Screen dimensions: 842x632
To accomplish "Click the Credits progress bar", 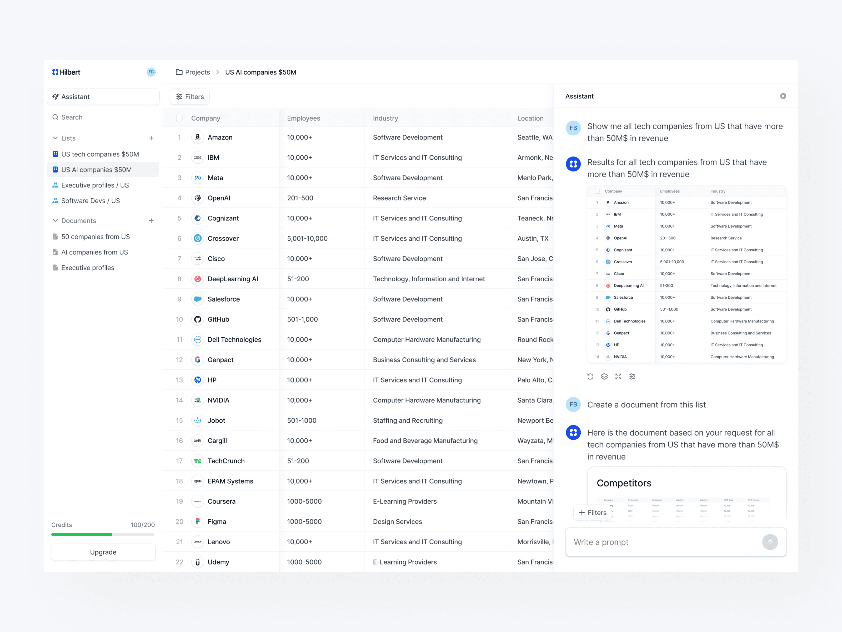I will 103,534.
